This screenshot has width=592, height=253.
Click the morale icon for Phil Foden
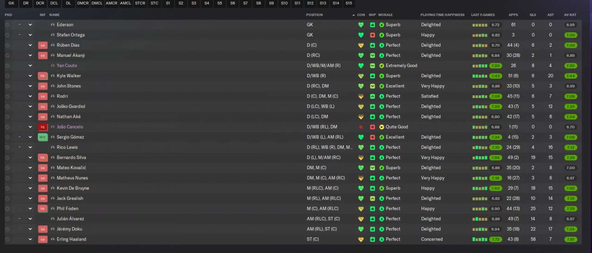point(382,209)
